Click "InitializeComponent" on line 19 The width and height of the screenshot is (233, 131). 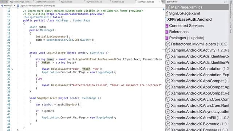coord(50,36)
